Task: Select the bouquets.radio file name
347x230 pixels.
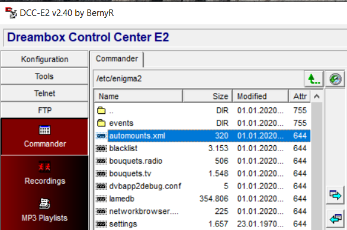Action: [x=136, y=161]
